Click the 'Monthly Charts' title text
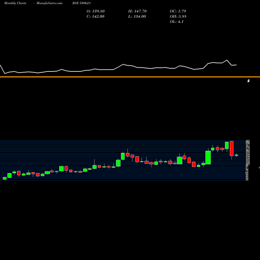The width and height of the screenshot is (260, 260). click(15, 3)
